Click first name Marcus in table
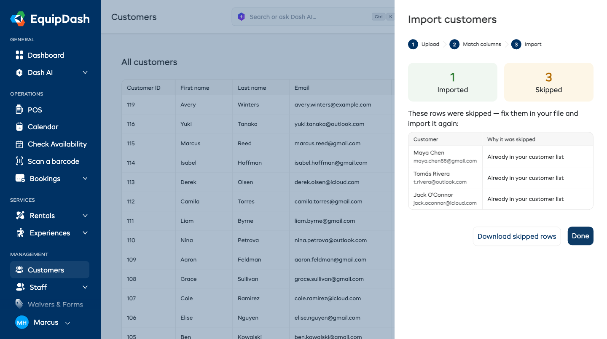Image resolution: width=607 pixels, height=339 pixels. [191, 143]
